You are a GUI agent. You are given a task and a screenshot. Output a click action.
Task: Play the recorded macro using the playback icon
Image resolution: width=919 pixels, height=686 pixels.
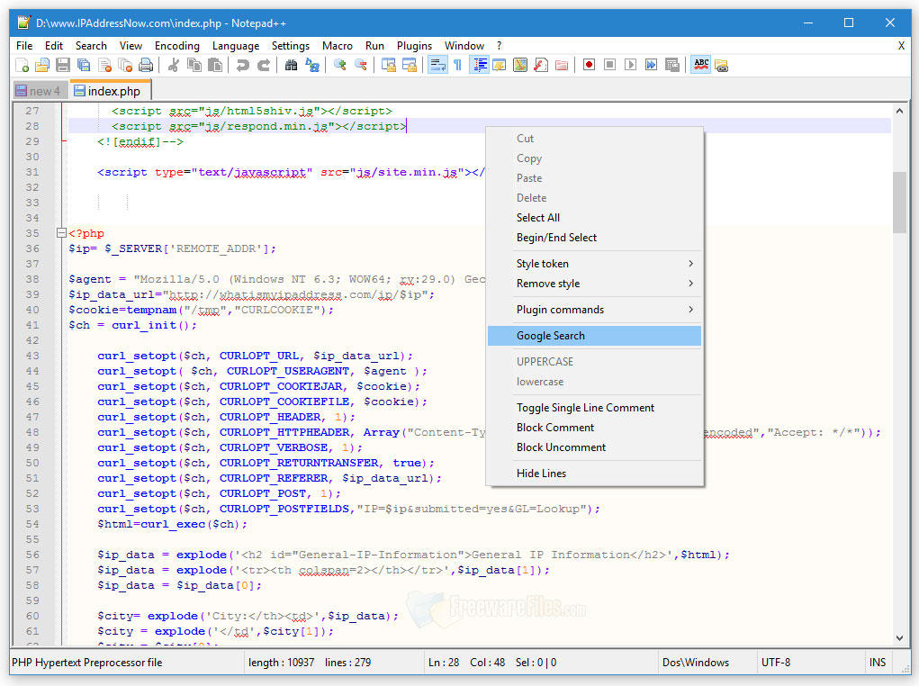(632, 64)
